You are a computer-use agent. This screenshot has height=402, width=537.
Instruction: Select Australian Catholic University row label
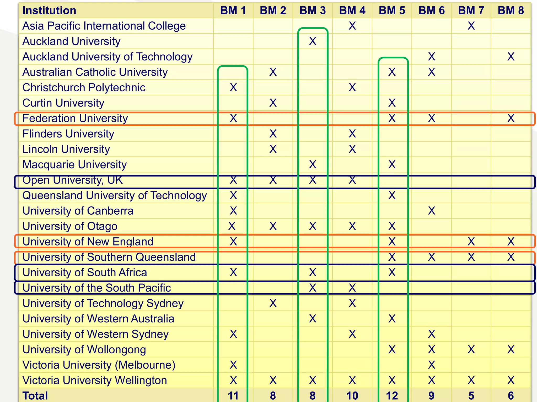click(95, 72)
